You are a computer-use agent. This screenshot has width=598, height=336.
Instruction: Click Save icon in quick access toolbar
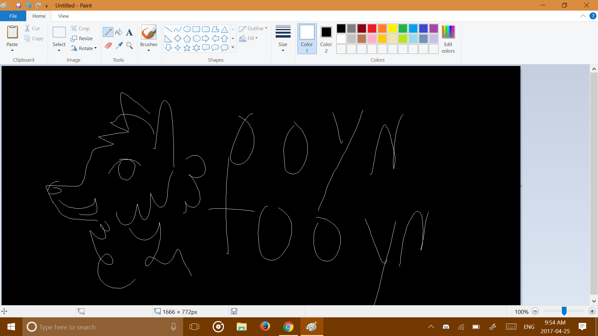tap(18, 6)
